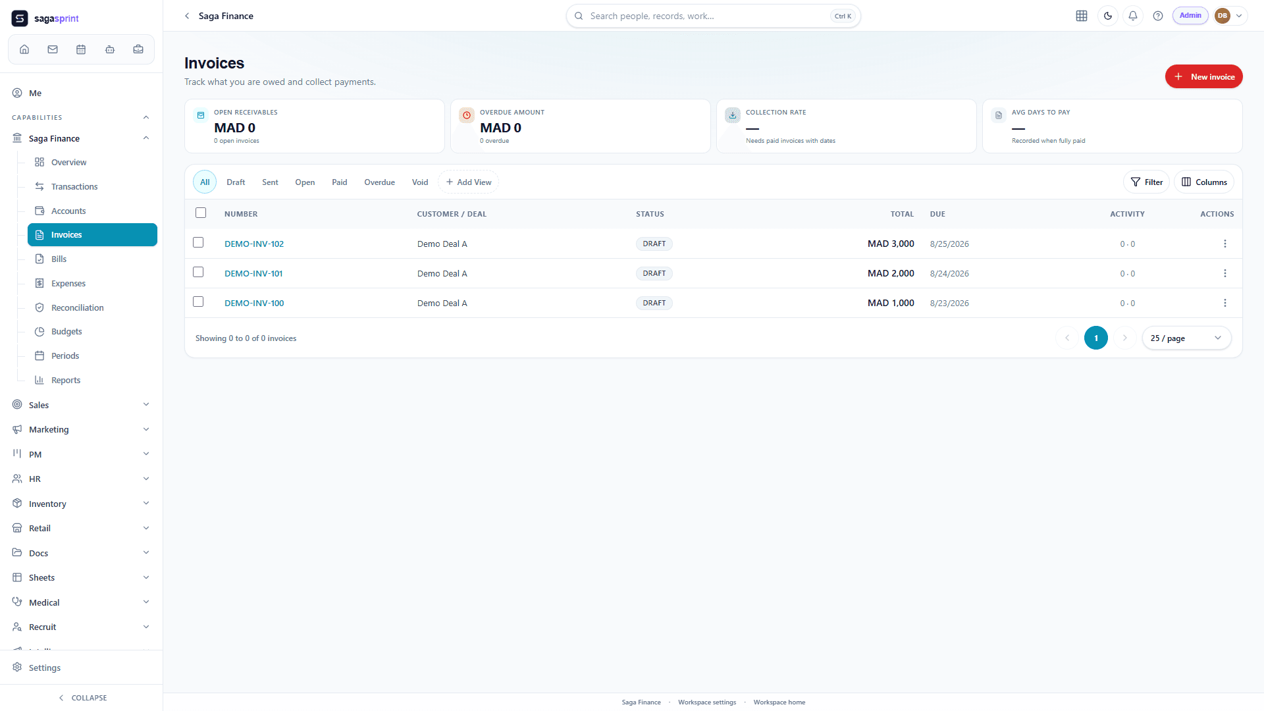The height and width of the screenshot is (711, 1264).
Task: Open Reports in sidebar
Action: click(92, 381)
